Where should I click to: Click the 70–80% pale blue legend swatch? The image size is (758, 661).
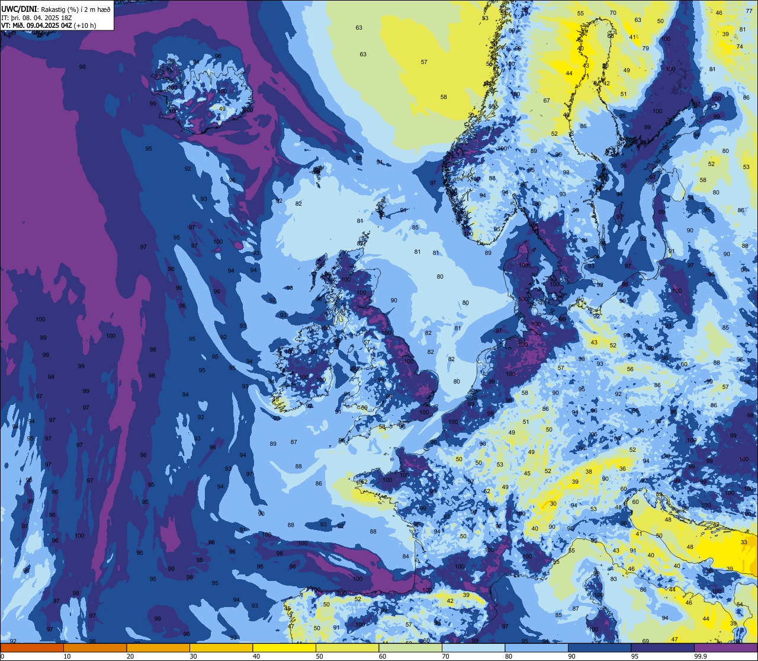pyautogui.click(x=473, y=647)
